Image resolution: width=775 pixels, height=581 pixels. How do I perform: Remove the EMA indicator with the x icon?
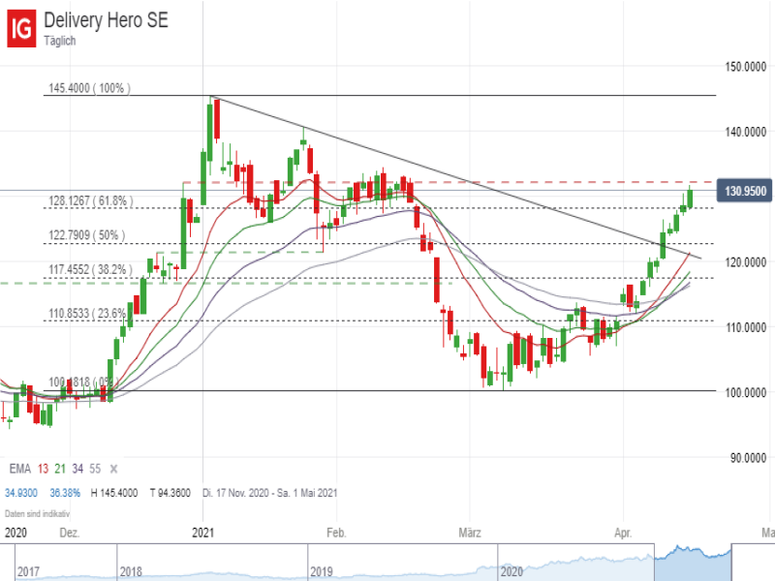[113, 469]
